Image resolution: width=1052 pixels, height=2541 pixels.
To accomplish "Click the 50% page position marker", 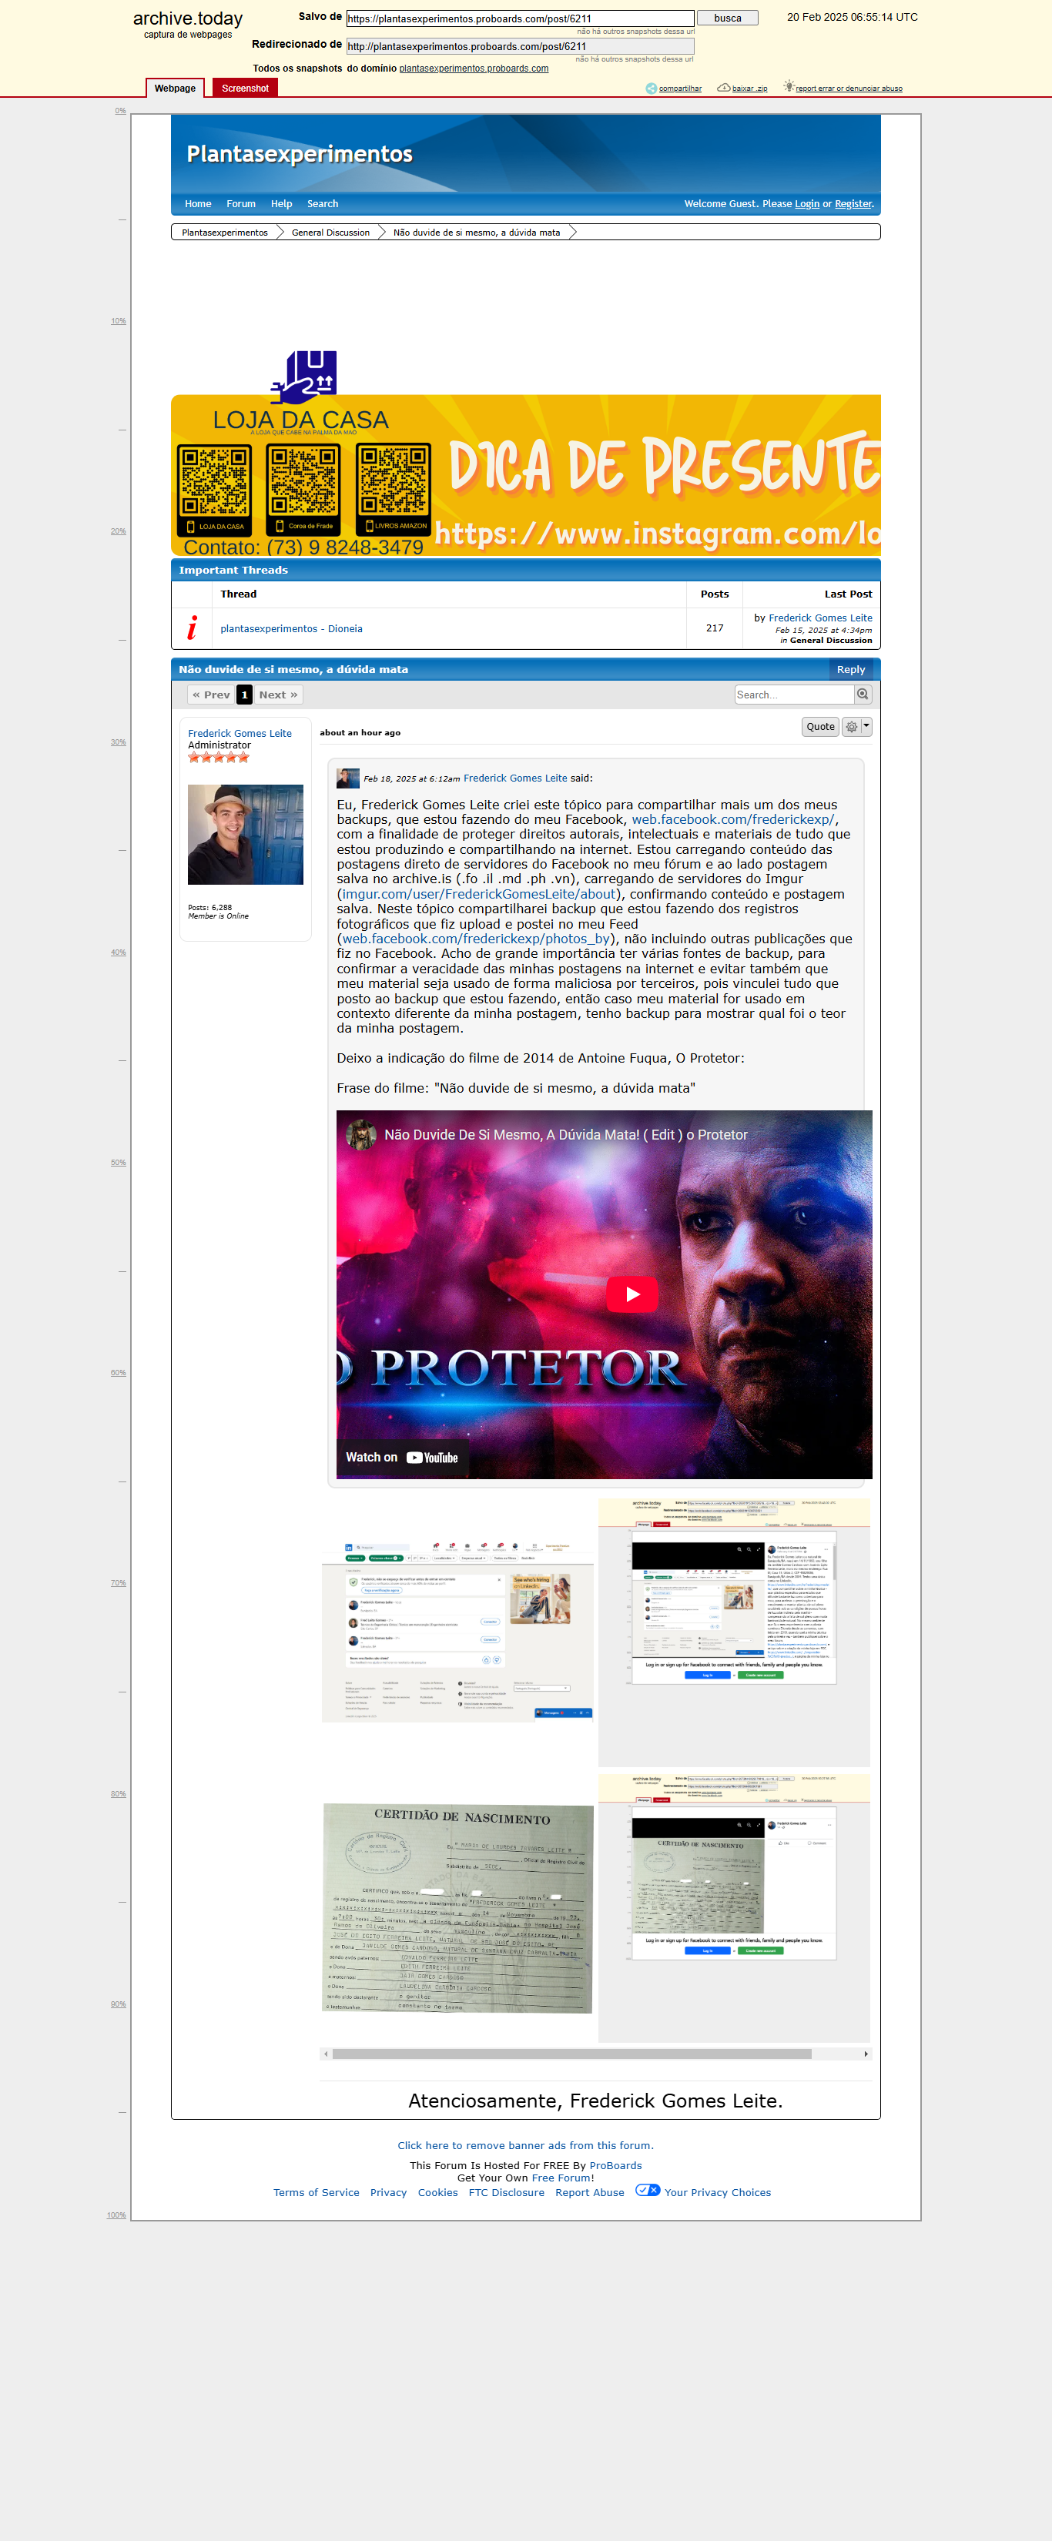I will [119, 1163].
